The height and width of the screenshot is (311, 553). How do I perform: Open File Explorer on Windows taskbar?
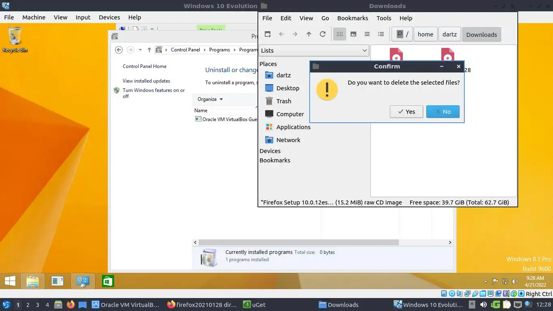click(x=32, y=281)
